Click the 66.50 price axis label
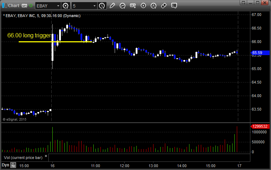The image size is (271, 170). pyautogui.click(x=256, y=28)
